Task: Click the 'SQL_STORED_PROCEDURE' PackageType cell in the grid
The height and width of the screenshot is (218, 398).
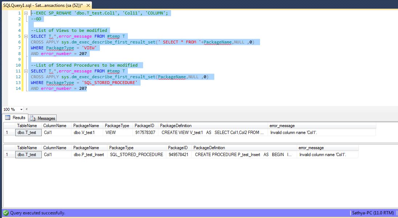Action: click(x=137, y=155)
